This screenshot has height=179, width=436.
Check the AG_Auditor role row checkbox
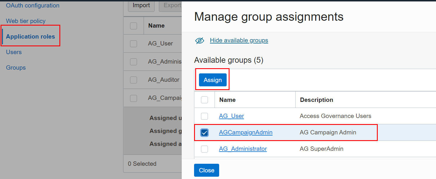134,80
